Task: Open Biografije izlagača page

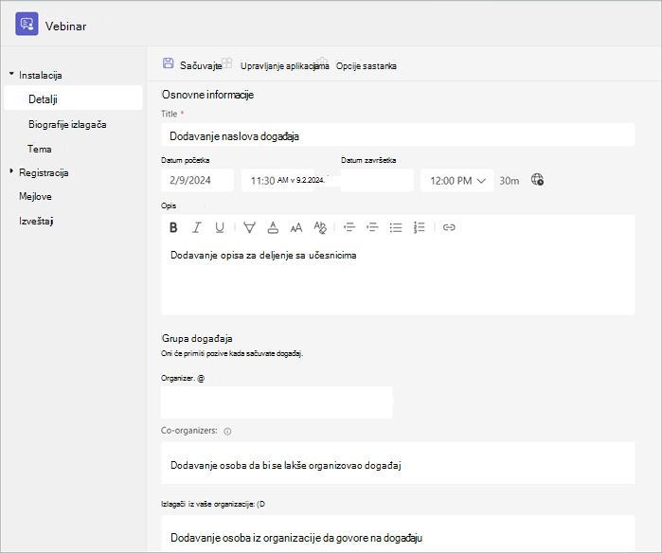Action: point(67,125)
